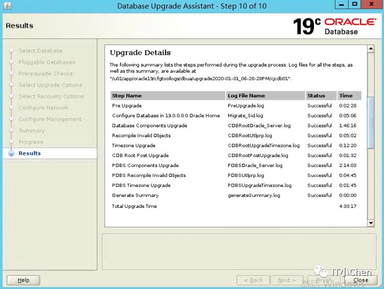Click Database Components Upgrade step name
This screenshot has width=384, height=289.
(x=149, y=126)
